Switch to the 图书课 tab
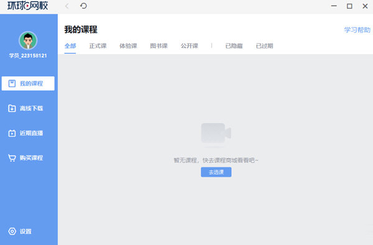 click(x=159, y=46)
